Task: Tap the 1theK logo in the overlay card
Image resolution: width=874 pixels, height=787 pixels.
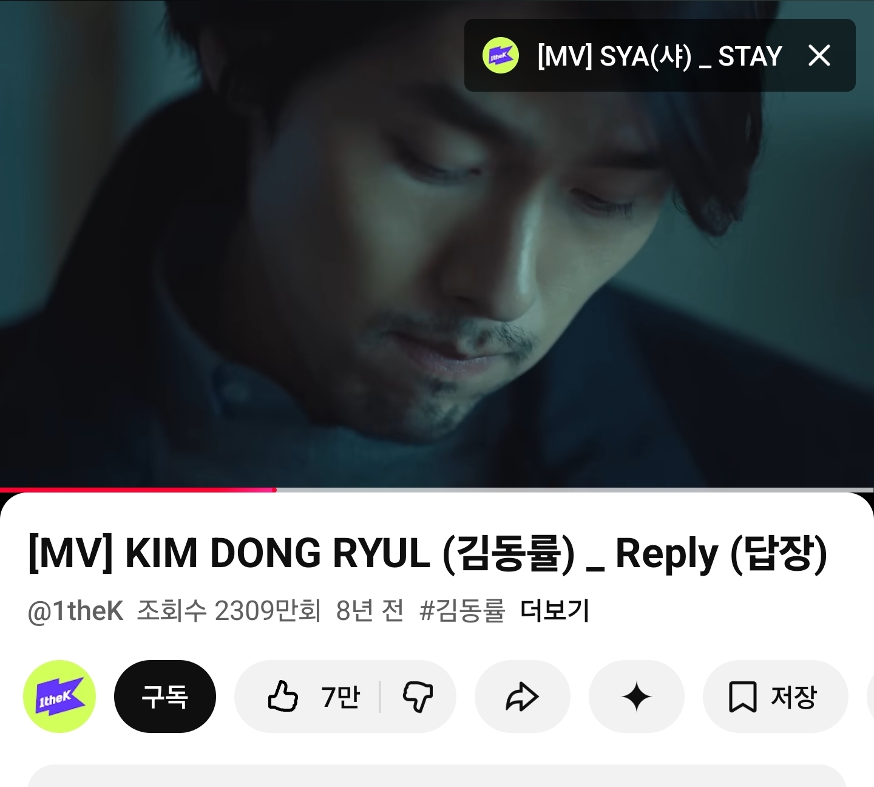Action: point(500,55)
